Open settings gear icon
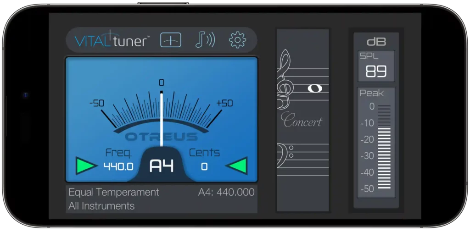Image resolution: width=470 pixels, height=232 pixels. point(237,40)
